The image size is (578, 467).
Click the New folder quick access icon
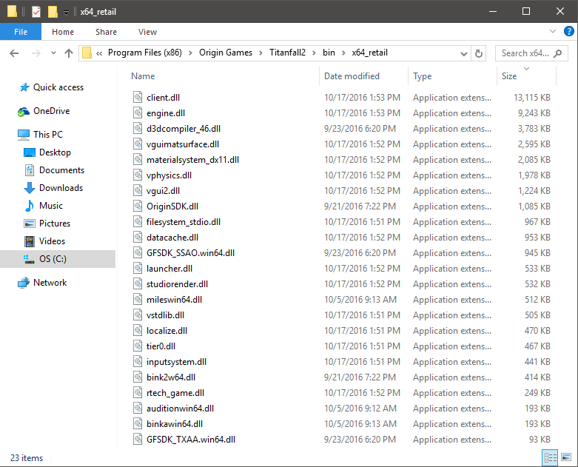tap(53, 12)
